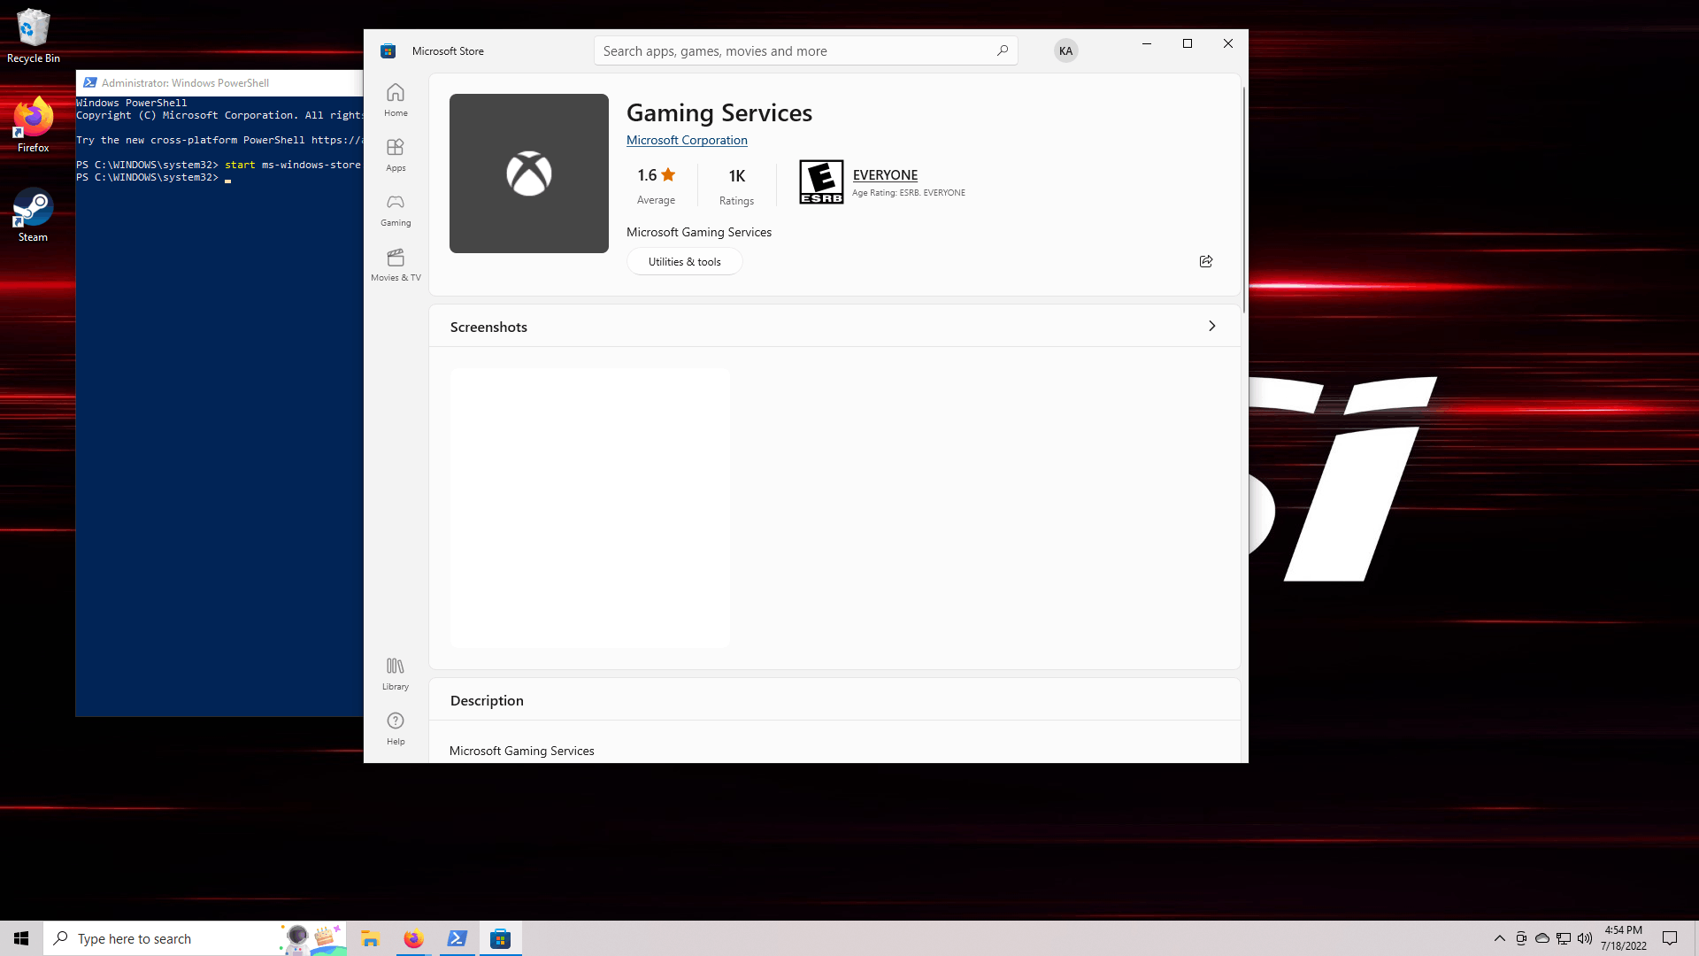
Task: Click the 1K Ratings count
Action: (736, 187)
